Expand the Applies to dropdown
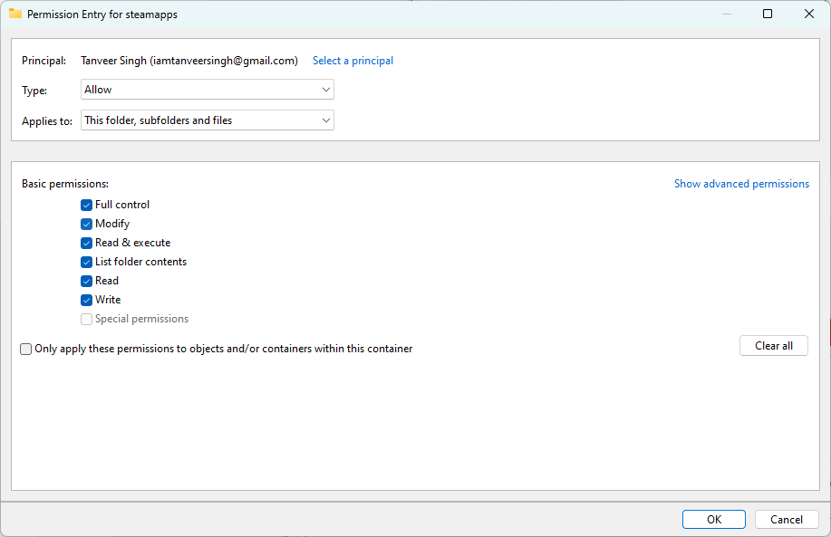This screenshot has width=831, height=537. [x=208, y=120]
